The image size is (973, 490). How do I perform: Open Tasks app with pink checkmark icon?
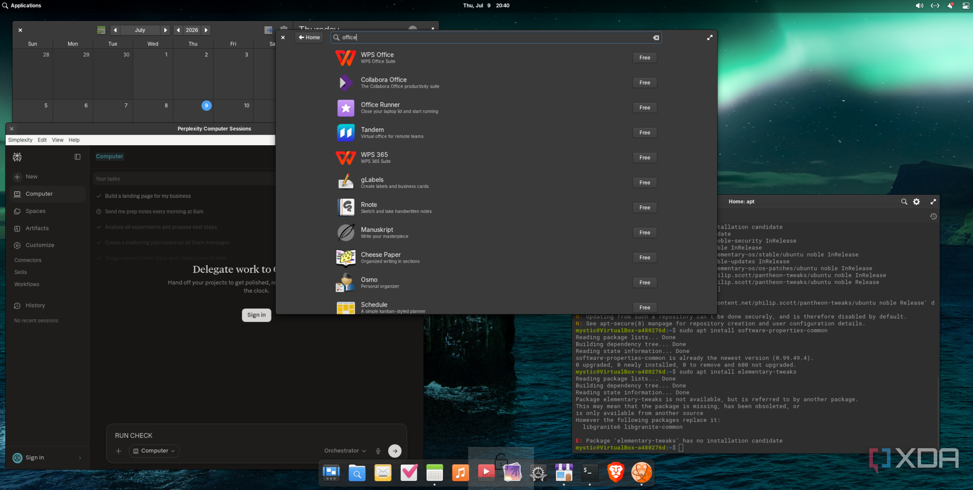click(x=409, y=473)
